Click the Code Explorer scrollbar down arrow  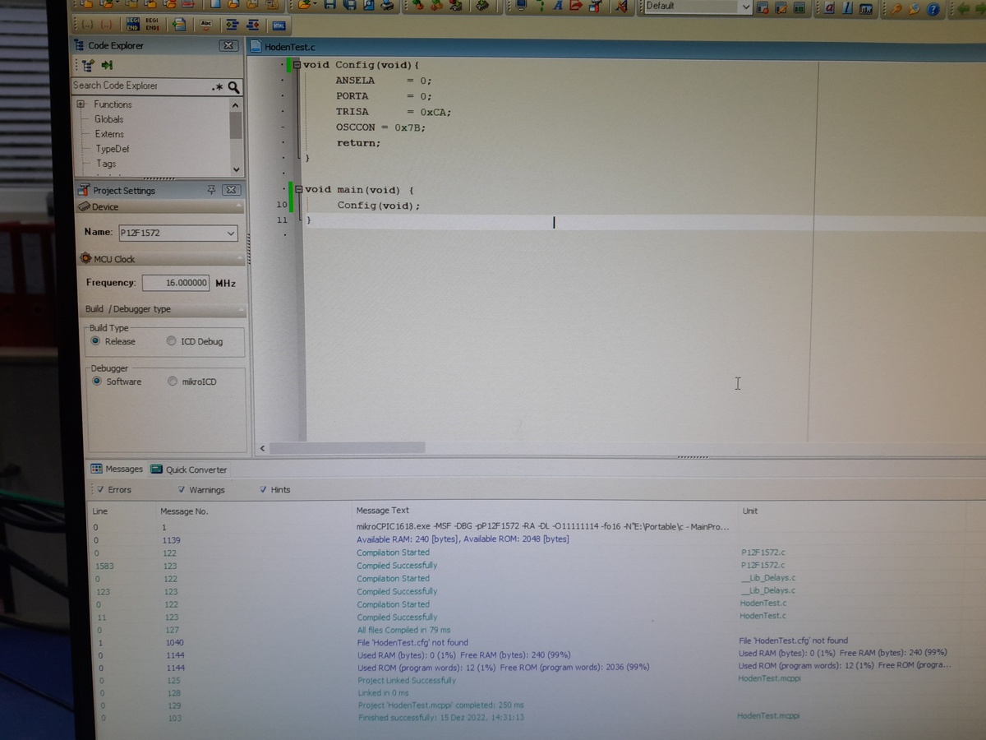click(x=236, y=169)
